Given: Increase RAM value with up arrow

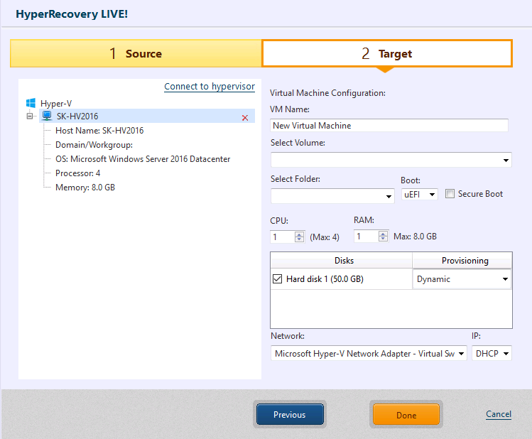Looking at the screenshot, I should click(383, 234).
